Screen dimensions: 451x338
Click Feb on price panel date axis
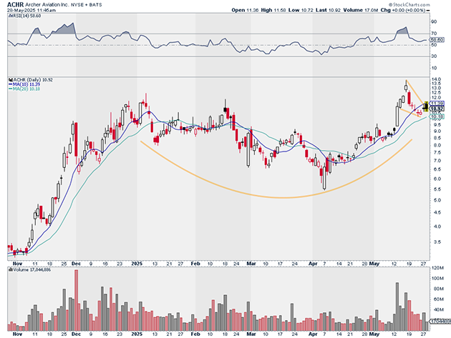coord(195,264)
